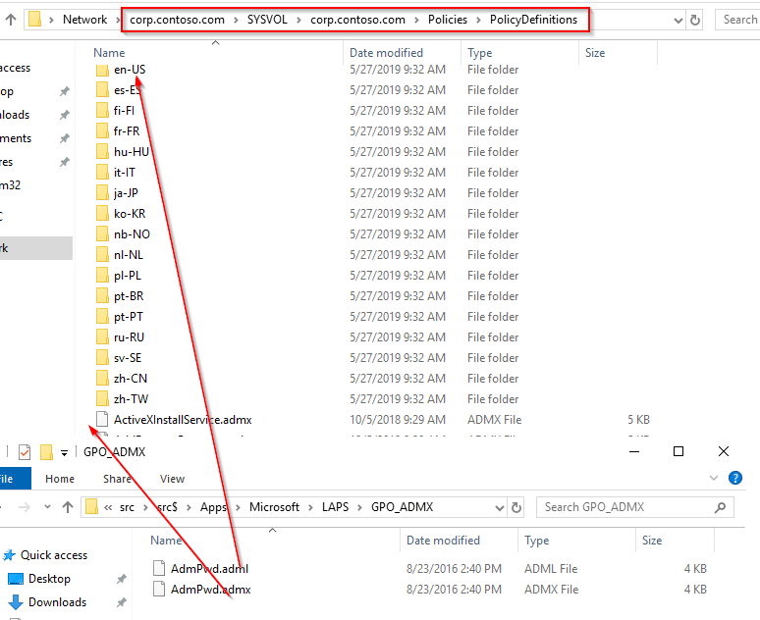Open Desktop in Quick access

pyautogui.click(x=49, y=579)
